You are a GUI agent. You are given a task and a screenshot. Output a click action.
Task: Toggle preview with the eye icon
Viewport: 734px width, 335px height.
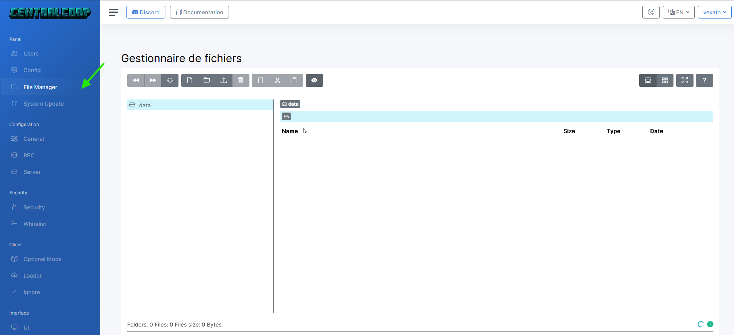point(314,80)
